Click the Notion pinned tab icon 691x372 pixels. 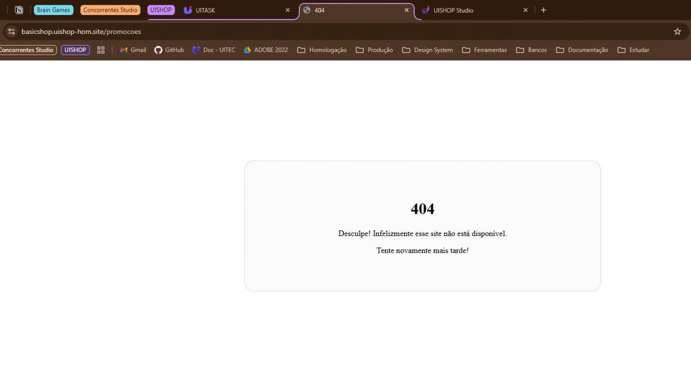(19, 10)
